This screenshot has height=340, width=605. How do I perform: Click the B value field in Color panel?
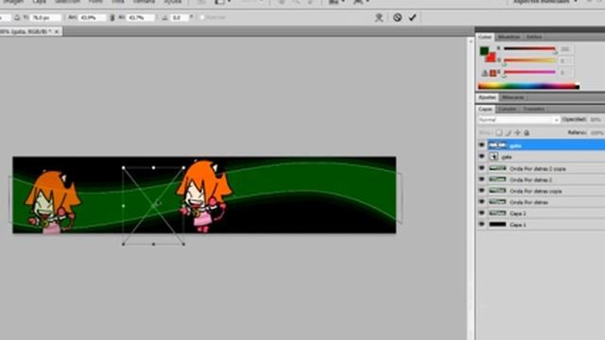click(x=565, y=72)
